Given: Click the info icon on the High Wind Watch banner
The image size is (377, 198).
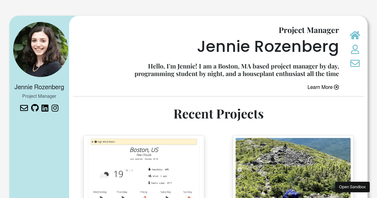Looking at the screenshot, I should point(96,142).
